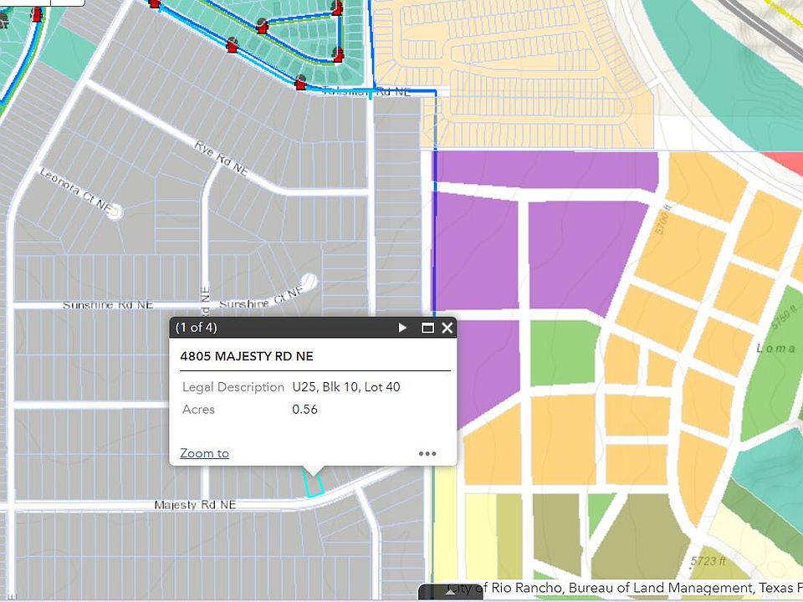This screenshot has width=803, height=602.
Task: Click the 5723 ft elevation label
Action: pyautogui.click(x=708, y=561)
